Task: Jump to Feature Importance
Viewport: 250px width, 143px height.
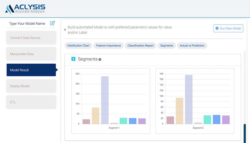Action: pyautogui.click(x=108, y=46)
